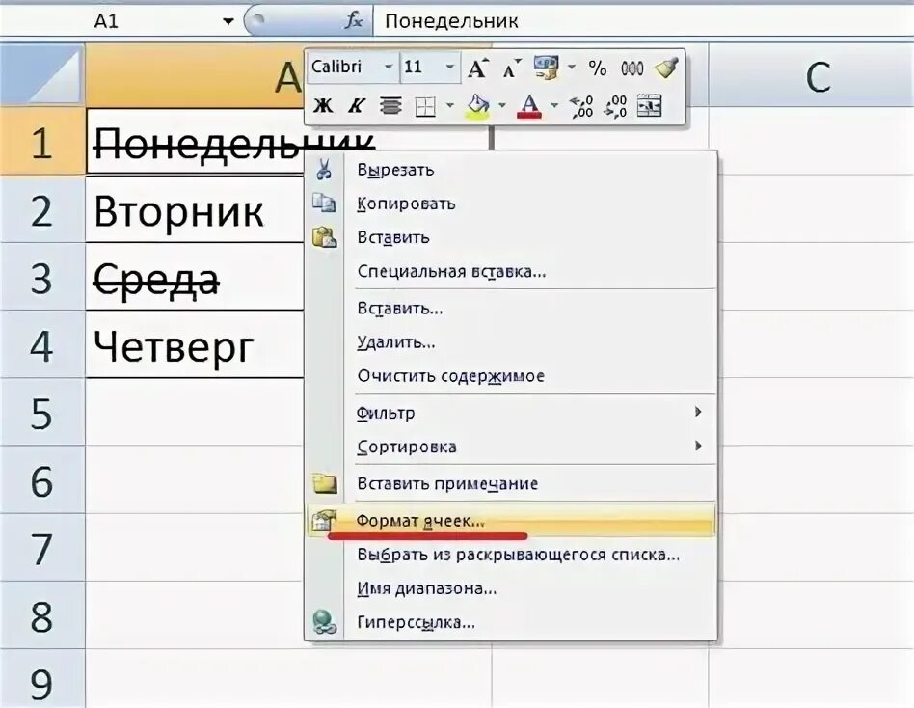Open the Calibri font name dropdown
Screen dimensions: 914x708
click(x=389, y=68)
